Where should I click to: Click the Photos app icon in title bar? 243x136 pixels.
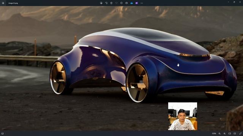coord(3,3)
